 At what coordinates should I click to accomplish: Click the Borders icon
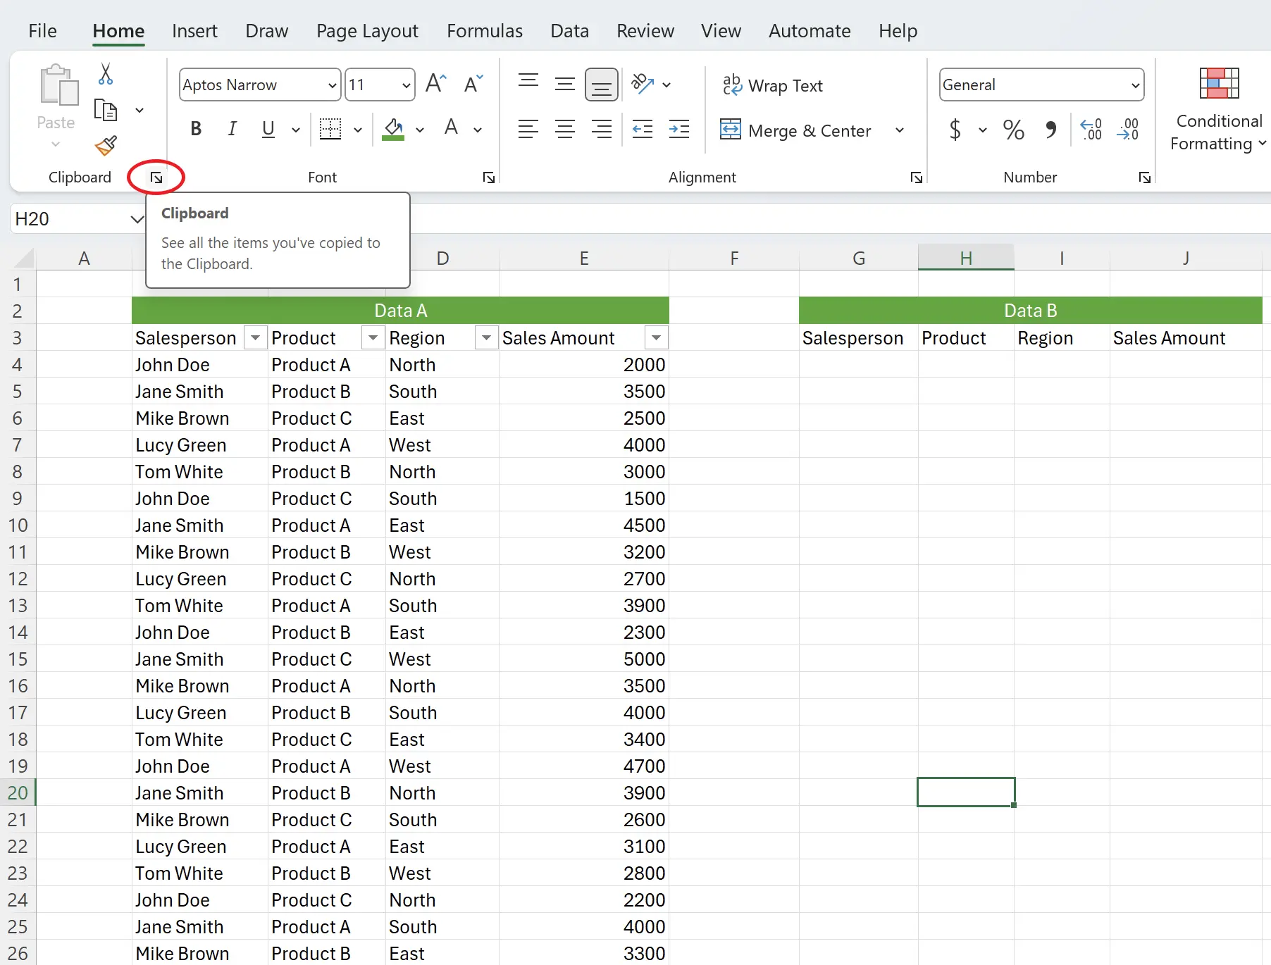330,129
